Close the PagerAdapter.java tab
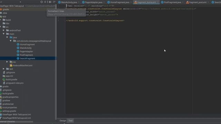 click(104, 2)
